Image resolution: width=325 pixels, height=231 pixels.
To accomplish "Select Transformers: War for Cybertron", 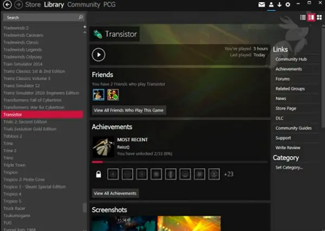I will pos(34,108).
